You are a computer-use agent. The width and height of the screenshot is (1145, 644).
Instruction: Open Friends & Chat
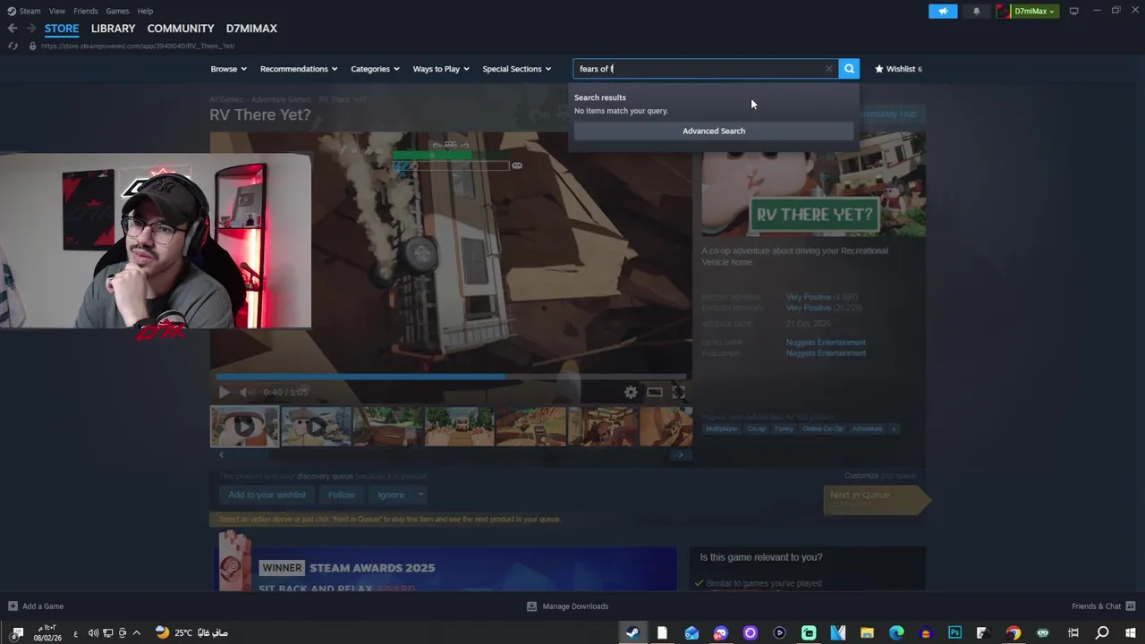click(x=1104, y=606)
